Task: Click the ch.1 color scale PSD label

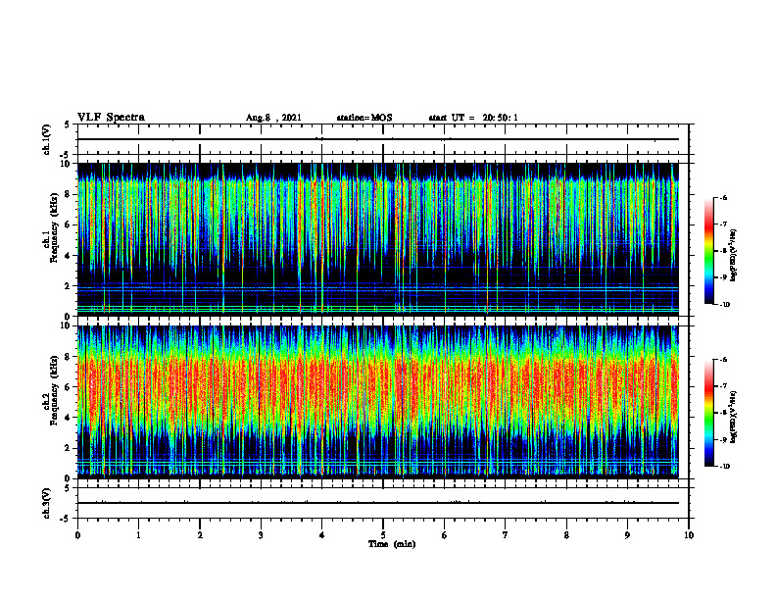Action: [734, 256]
